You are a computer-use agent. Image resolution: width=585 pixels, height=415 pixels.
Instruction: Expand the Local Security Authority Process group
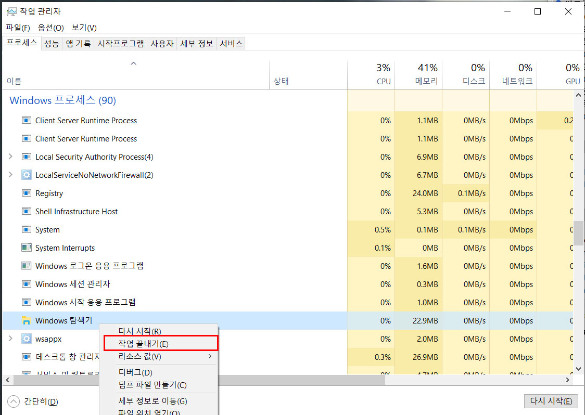tap(10, 157)
